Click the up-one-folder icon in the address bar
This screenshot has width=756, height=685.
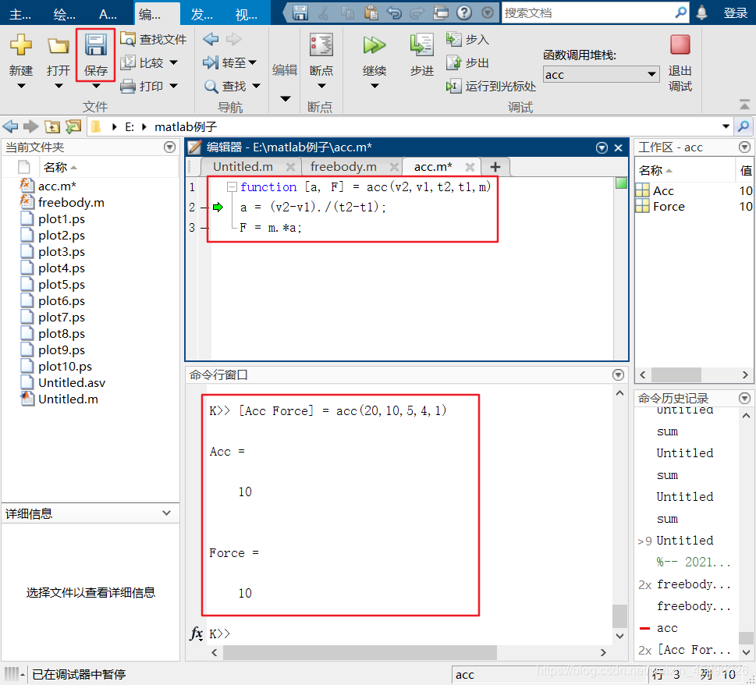(x=52, y=127)
